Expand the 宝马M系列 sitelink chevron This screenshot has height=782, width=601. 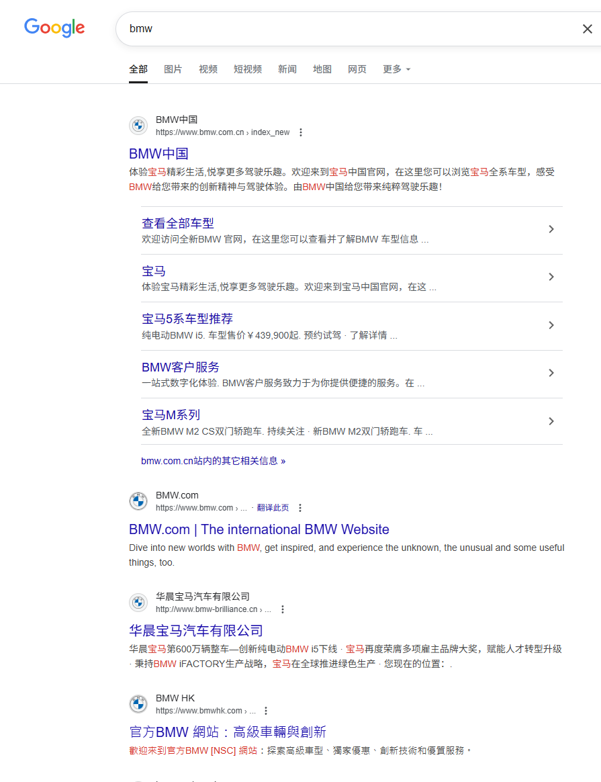[x=551, y=421]
